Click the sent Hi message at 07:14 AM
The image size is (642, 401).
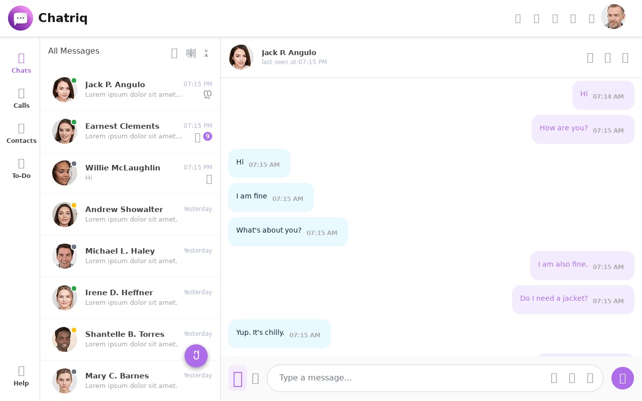pos(603,95)
